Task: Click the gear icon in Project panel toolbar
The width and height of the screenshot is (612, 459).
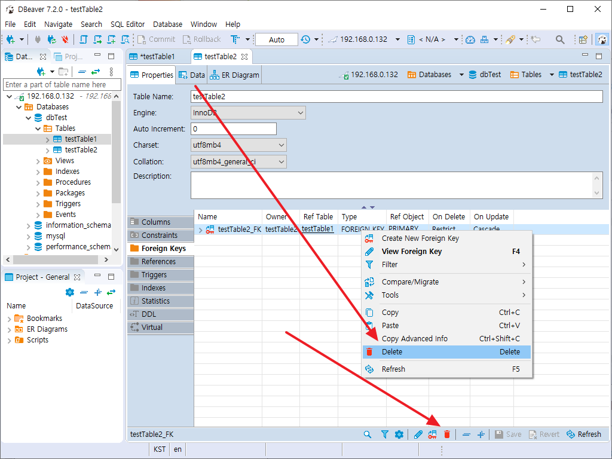Action: pyautogui.click(x=70, y=292)
